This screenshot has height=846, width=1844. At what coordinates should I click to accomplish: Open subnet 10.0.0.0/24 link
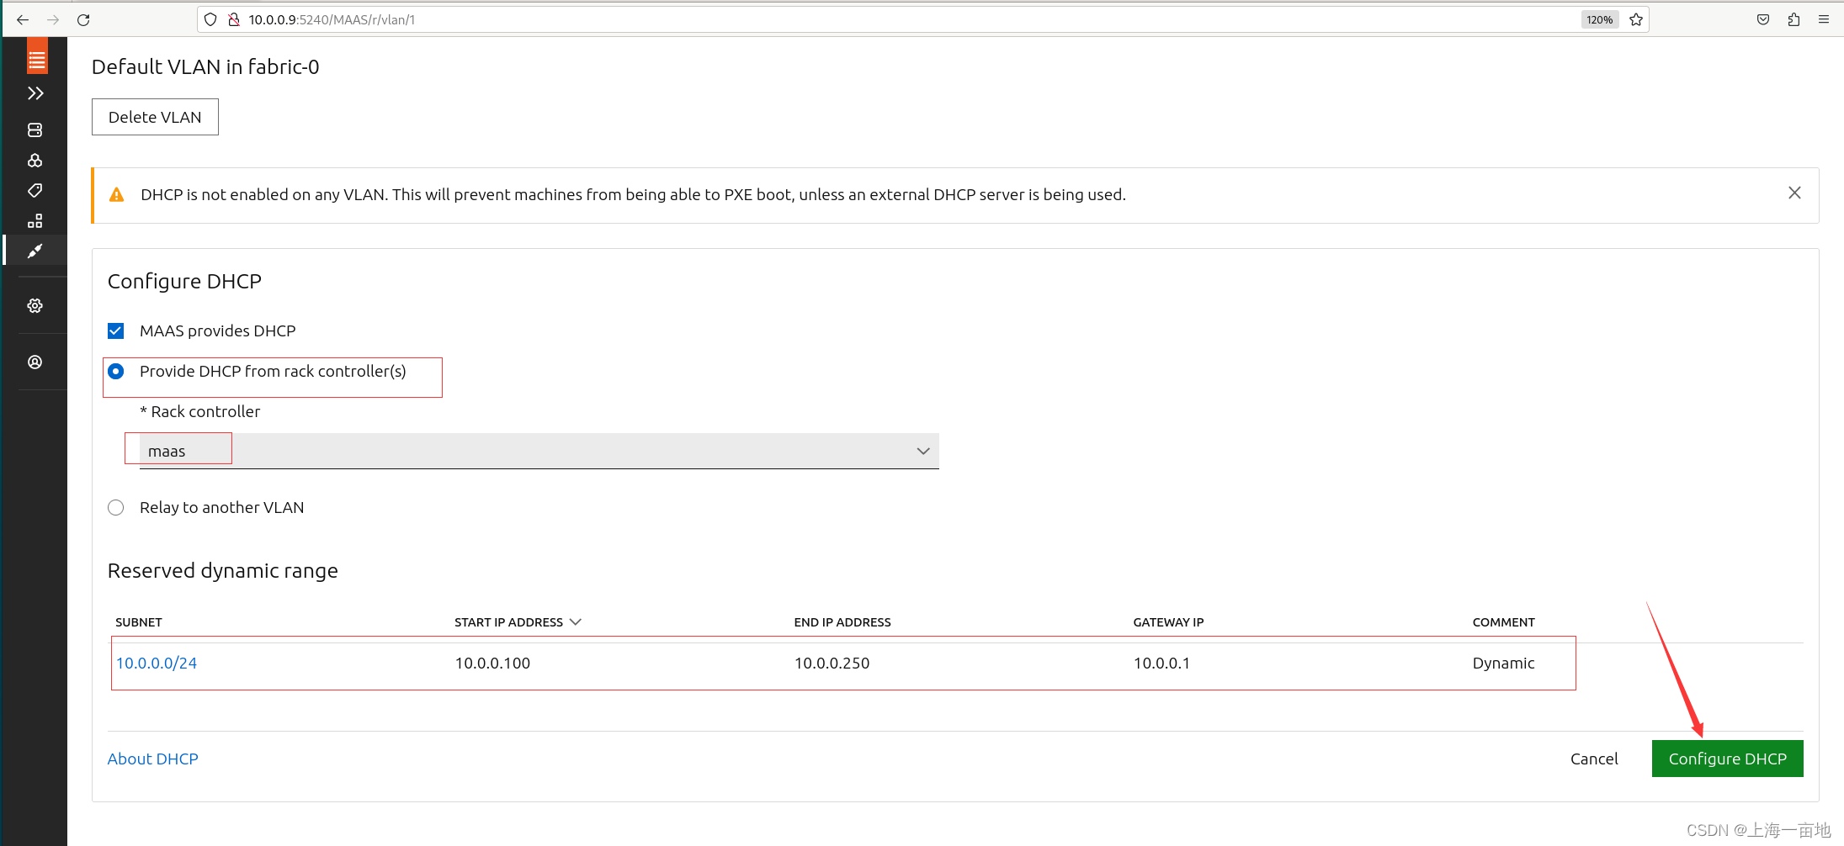[x=157, y=663]
